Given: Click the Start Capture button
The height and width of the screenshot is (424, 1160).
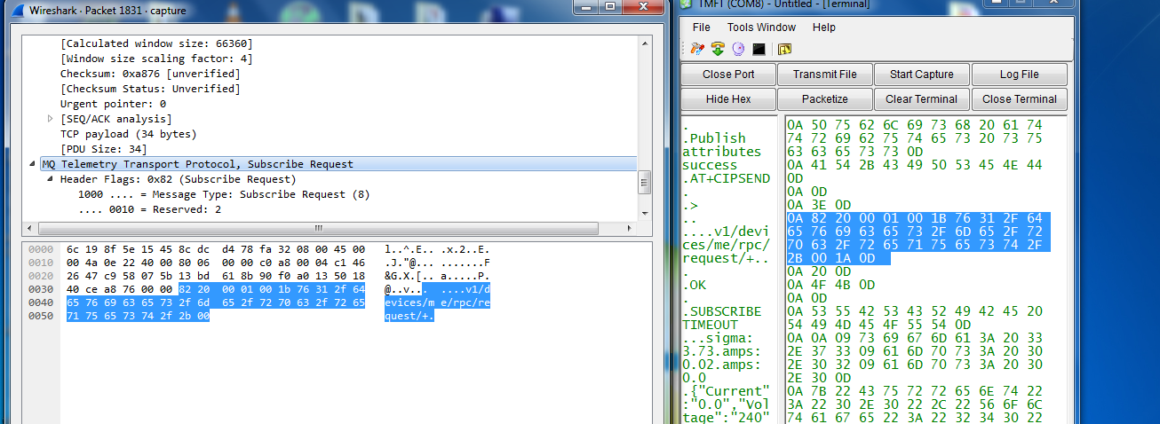Looking at the screenshot, I should coord(922,75).
